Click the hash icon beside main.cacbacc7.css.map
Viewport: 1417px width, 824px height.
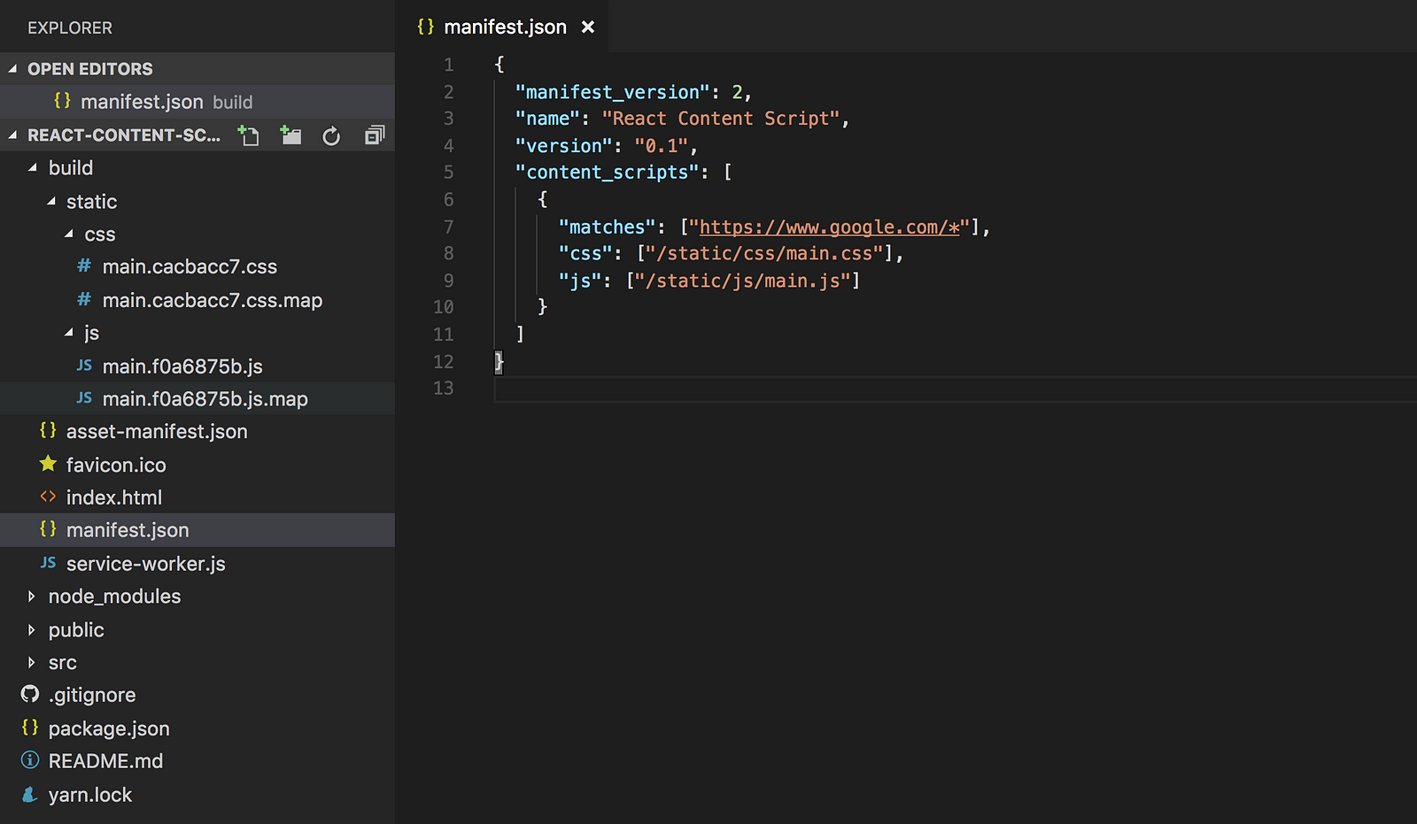[x=84, y=300]
